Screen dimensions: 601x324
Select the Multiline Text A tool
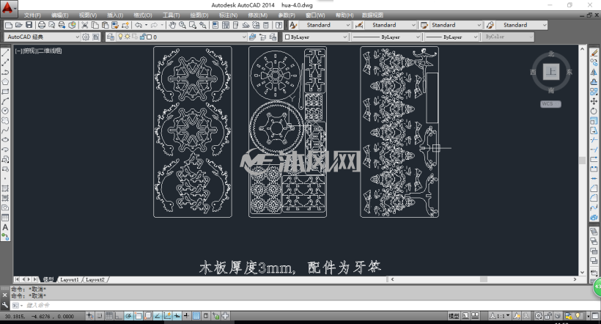(5, 227)
